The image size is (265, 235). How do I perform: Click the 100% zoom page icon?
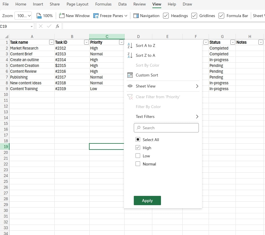39,16
